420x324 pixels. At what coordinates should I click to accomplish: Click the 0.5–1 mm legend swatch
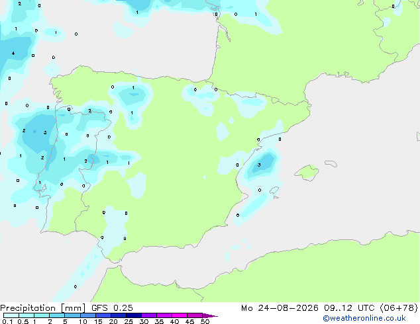point(26,315)
